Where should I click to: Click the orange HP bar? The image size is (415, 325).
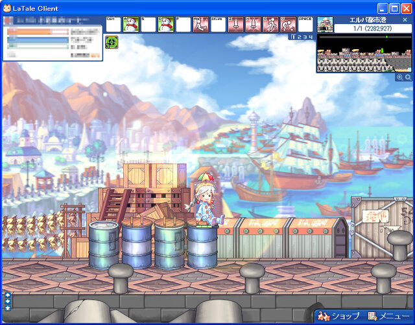click(38, 32)
